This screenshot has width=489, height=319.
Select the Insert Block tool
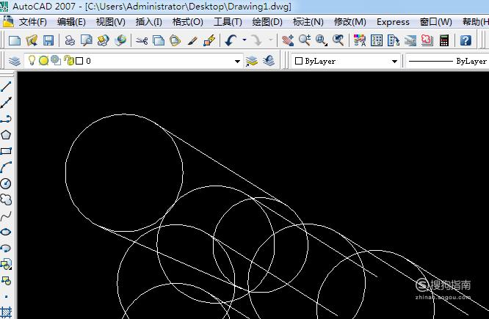(6, 265)
